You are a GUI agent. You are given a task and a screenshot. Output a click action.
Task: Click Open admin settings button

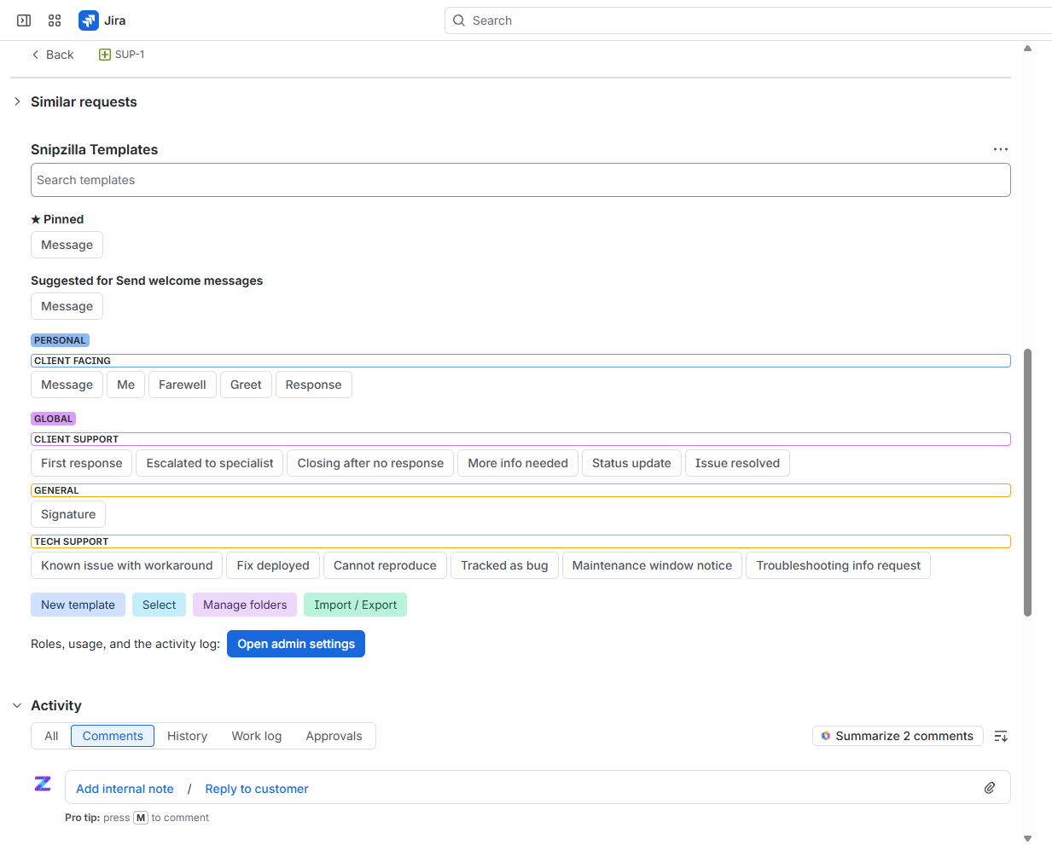tap(296, 644)
